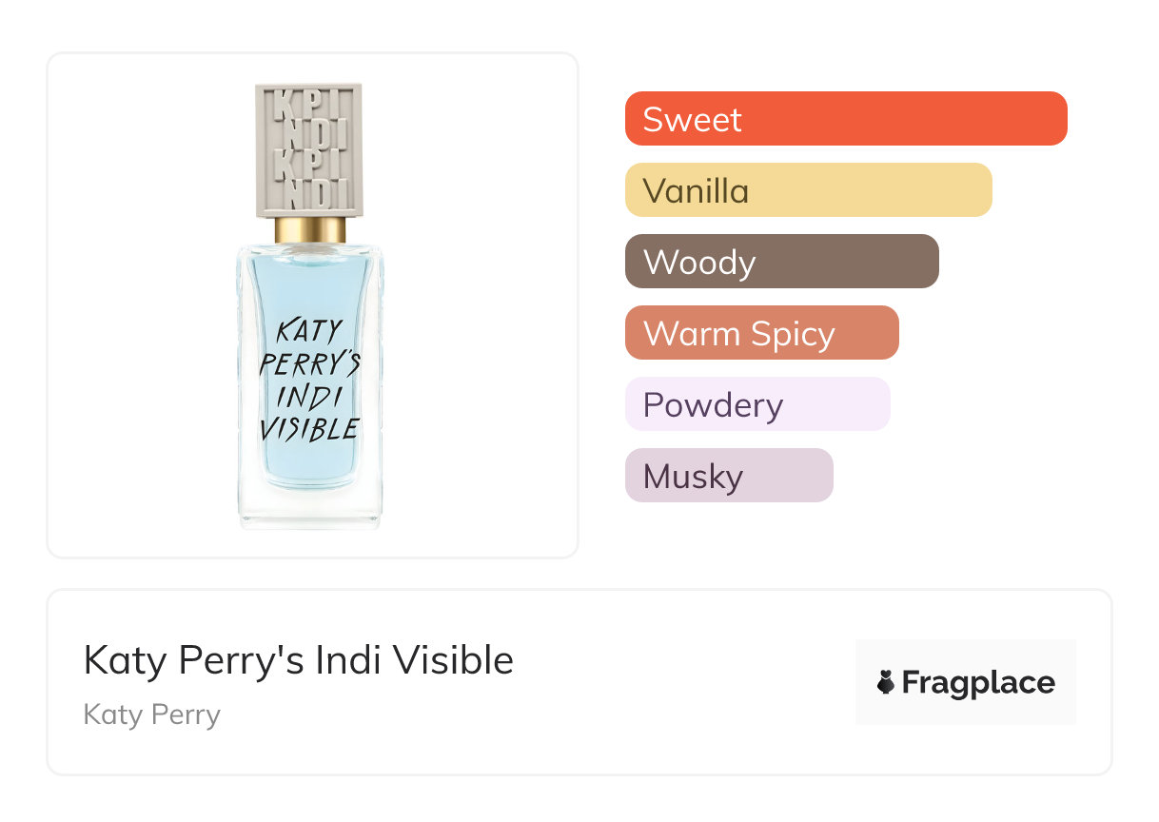The height and width of the screenshot is (822, 1159).
Task: Choose the brown Woody accord bar
Action: (781, 262)
